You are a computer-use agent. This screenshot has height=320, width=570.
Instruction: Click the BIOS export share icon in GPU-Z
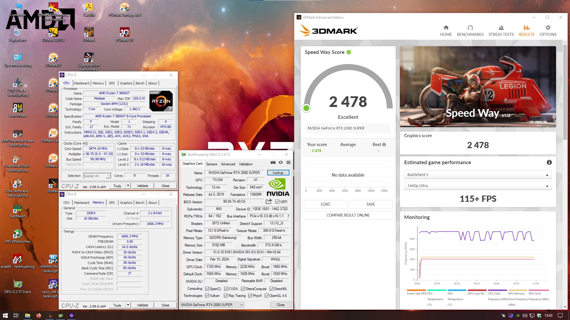tap(269, 201)
